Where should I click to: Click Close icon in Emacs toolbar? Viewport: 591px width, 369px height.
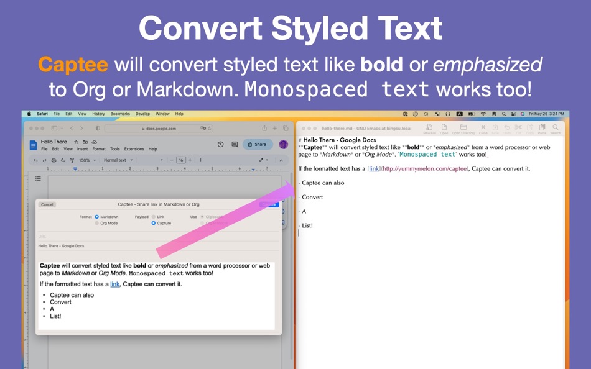click(x=483, y=127)
